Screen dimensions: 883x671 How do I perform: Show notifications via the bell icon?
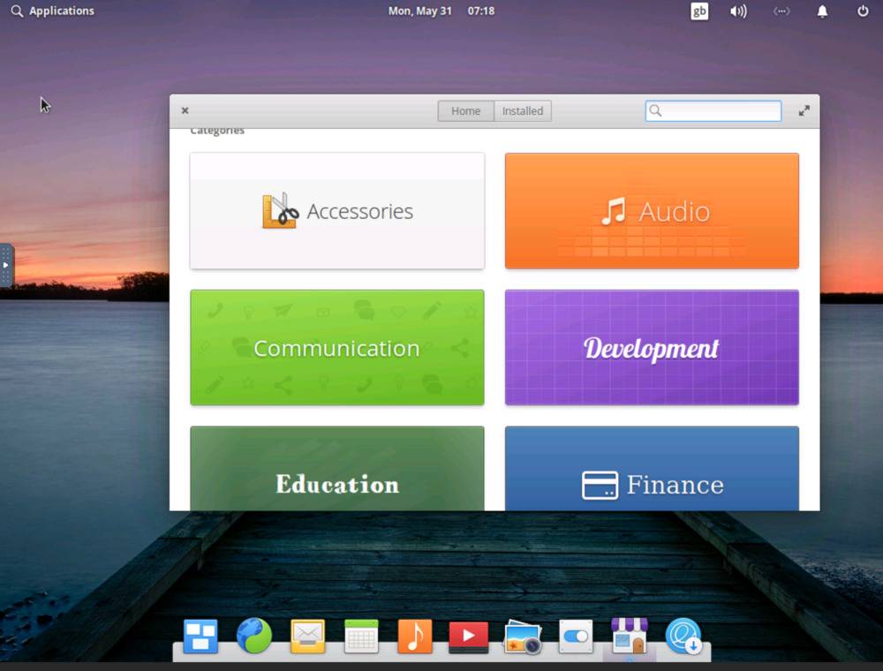(x=822, y=11)
